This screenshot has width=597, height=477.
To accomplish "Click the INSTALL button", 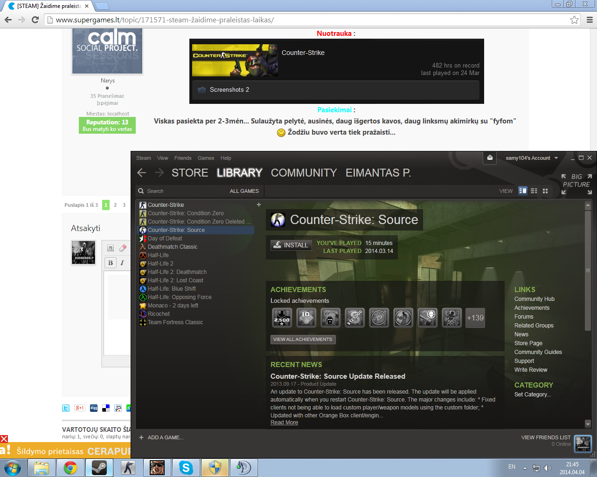I will click(291, 245).
